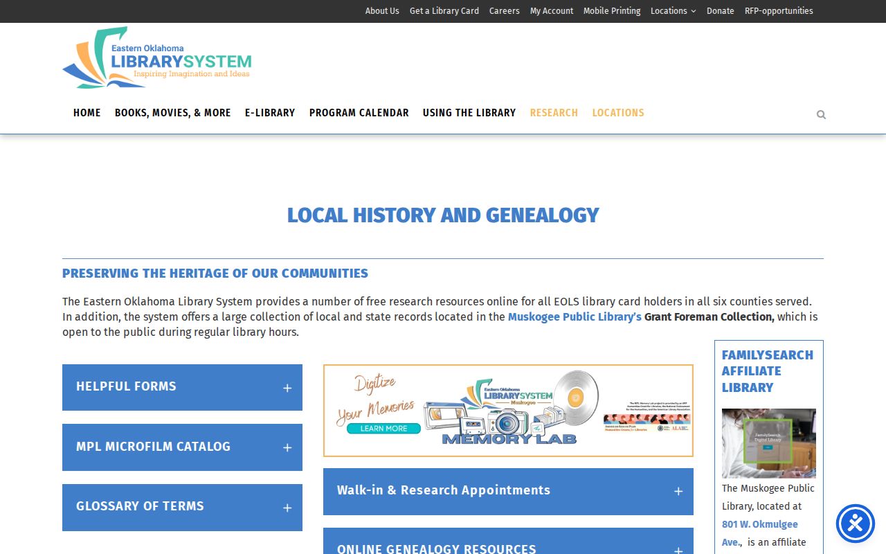Click the Eastern Oklahoma Library System logo
Image resolution: width=886 pixels, height=554 pixels.
(157, 57)
